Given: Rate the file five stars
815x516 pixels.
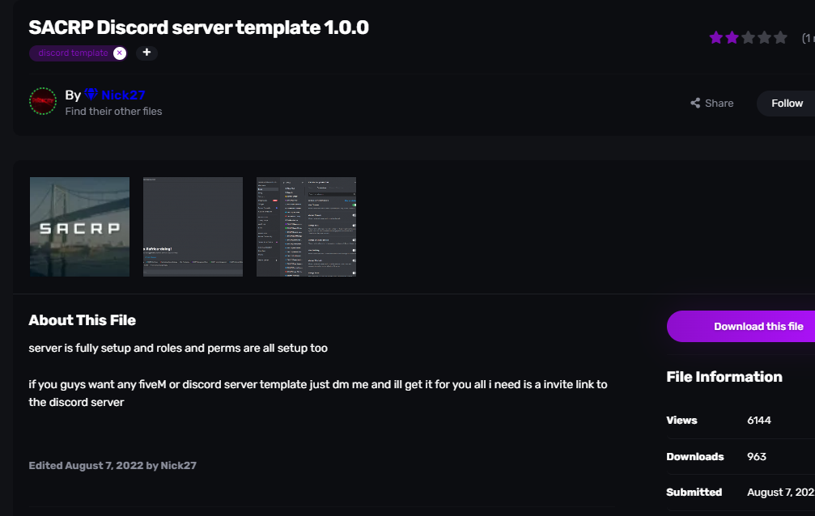Looking at the screenshot, I should point(780,38).
